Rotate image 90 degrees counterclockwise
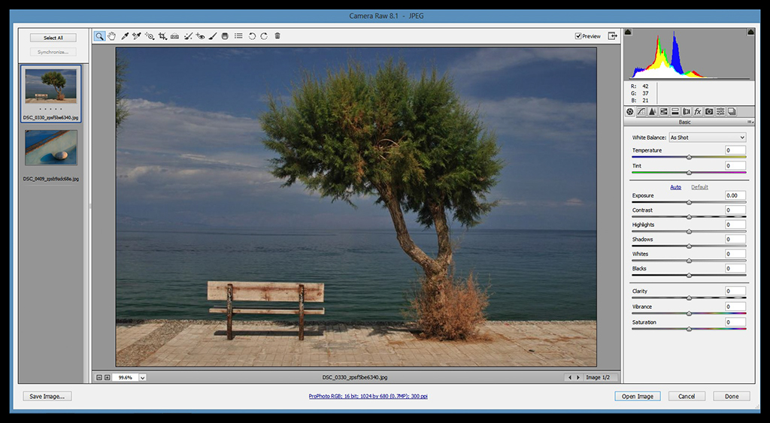 point(252,36)
